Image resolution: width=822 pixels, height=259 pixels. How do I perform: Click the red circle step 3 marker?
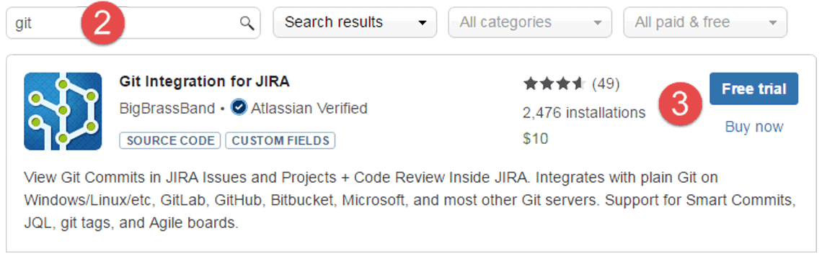pos(680,104)
